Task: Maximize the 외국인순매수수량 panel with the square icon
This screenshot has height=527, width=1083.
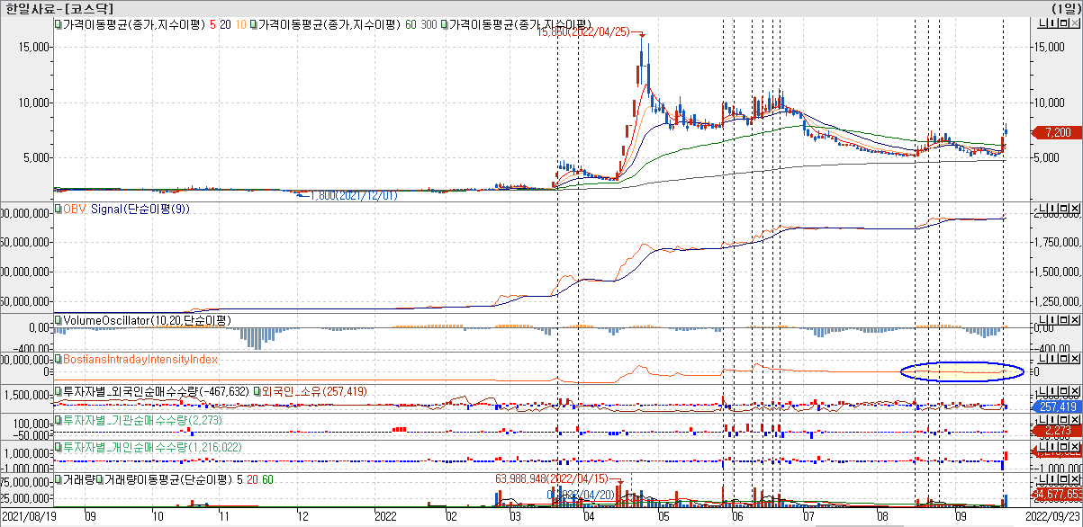Action: [x=1064, y=393]
